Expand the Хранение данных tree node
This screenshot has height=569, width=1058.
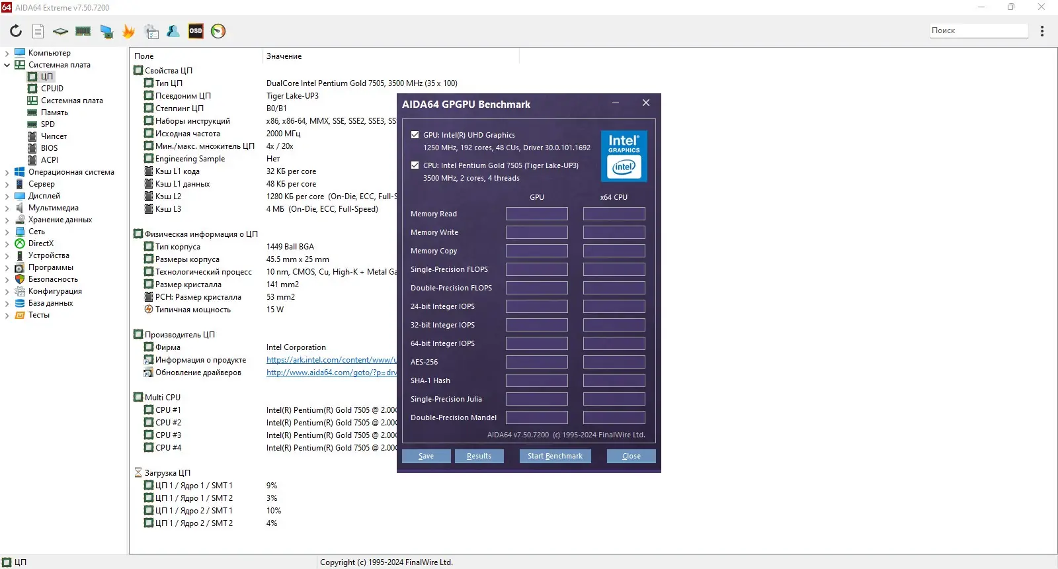coord(7,220)
